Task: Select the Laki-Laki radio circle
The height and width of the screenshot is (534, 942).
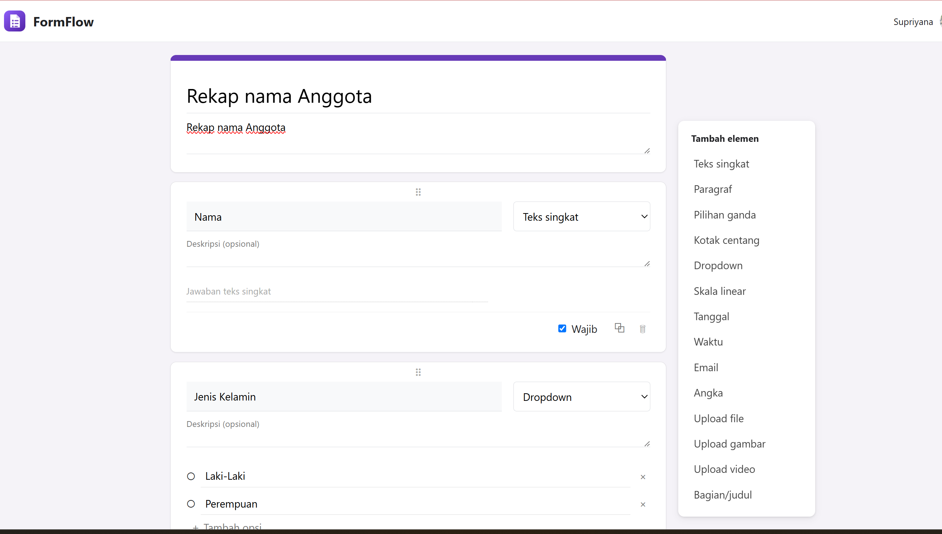Action: pyautogui.click(x=191, y=476)
